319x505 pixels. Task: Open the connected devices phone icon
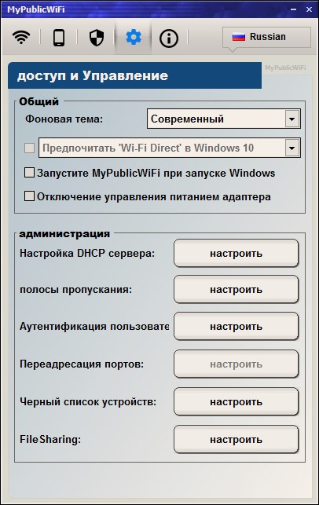coord(59,38)
